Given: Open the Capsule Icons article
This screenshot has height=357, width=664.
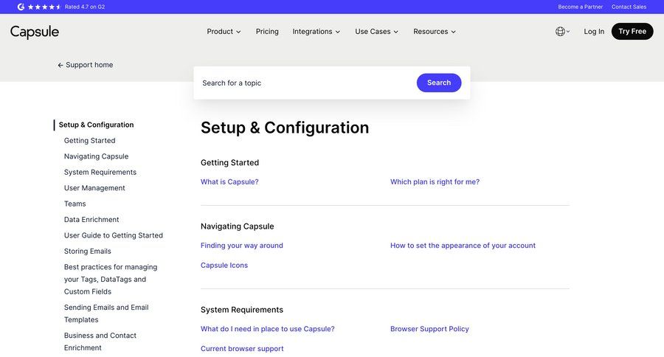Looking at the screenshot, I should (224, 266).
